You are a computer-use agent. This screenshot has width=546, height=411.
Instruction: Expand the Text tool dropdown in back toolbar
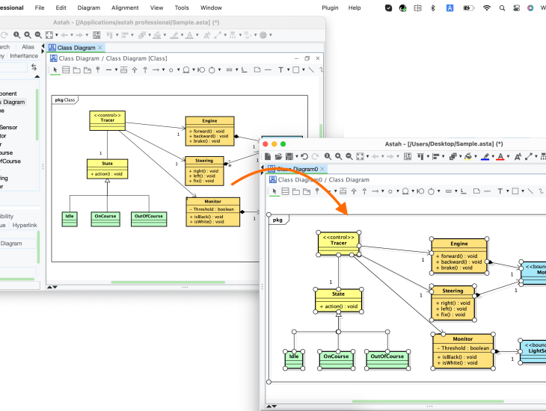coord(287,70)
